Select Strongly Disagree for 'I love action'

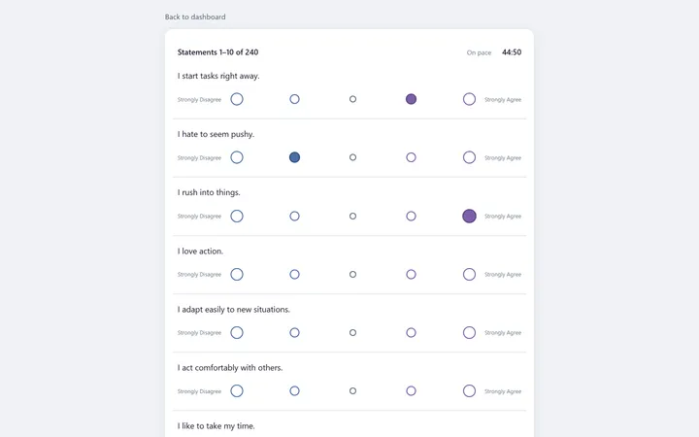point(237,274)
